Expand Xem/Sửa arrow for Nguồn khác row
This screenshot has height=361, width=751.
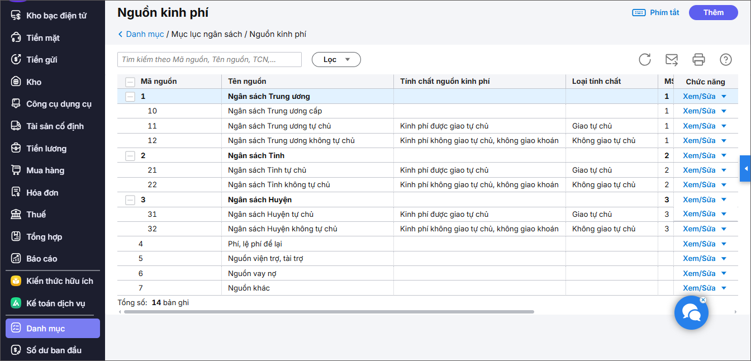tap(724, 288)
